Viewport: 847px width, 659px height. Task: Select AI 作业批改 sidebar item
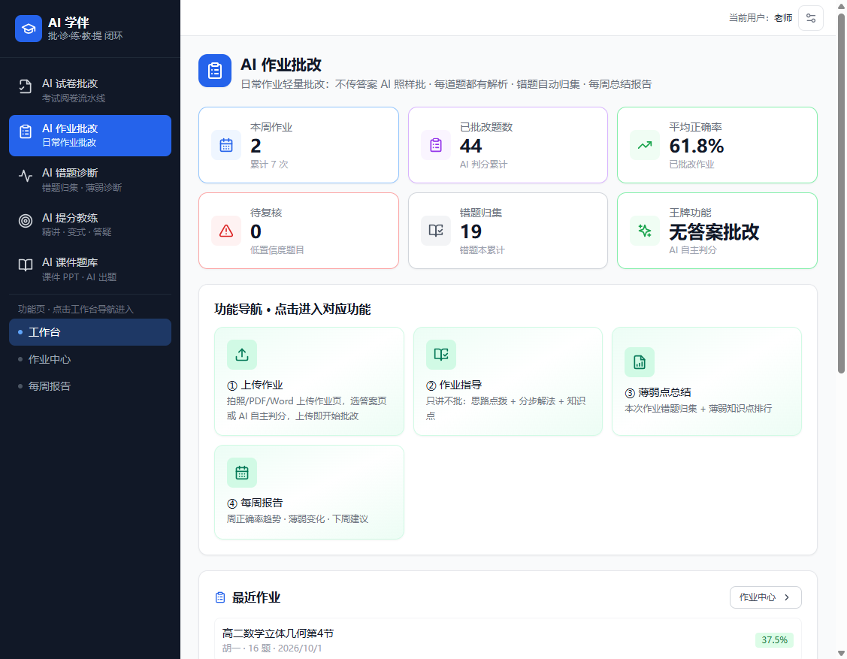click(x=90, y=135)
